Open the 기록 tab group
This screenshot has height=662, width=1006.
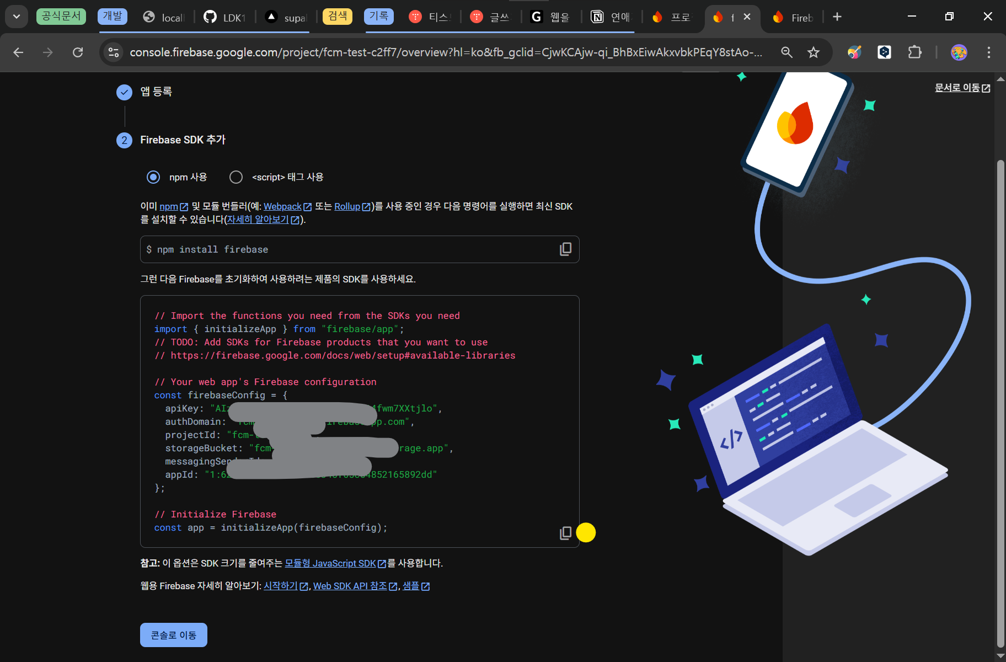tap(379, 16)
